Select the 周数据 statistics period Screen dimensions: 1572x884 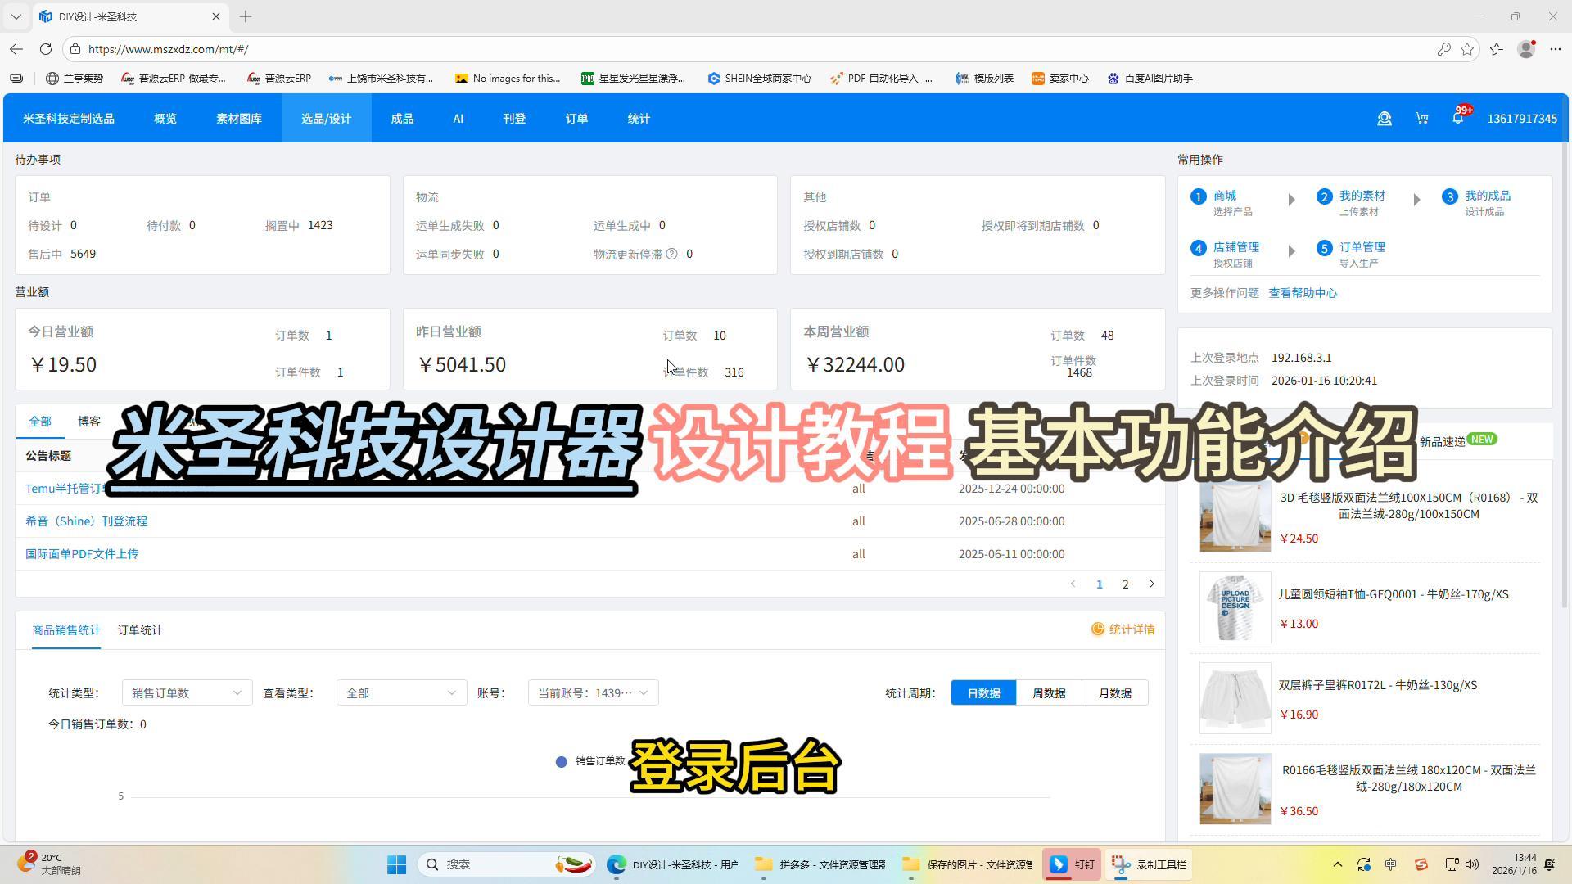point(1049,693)
